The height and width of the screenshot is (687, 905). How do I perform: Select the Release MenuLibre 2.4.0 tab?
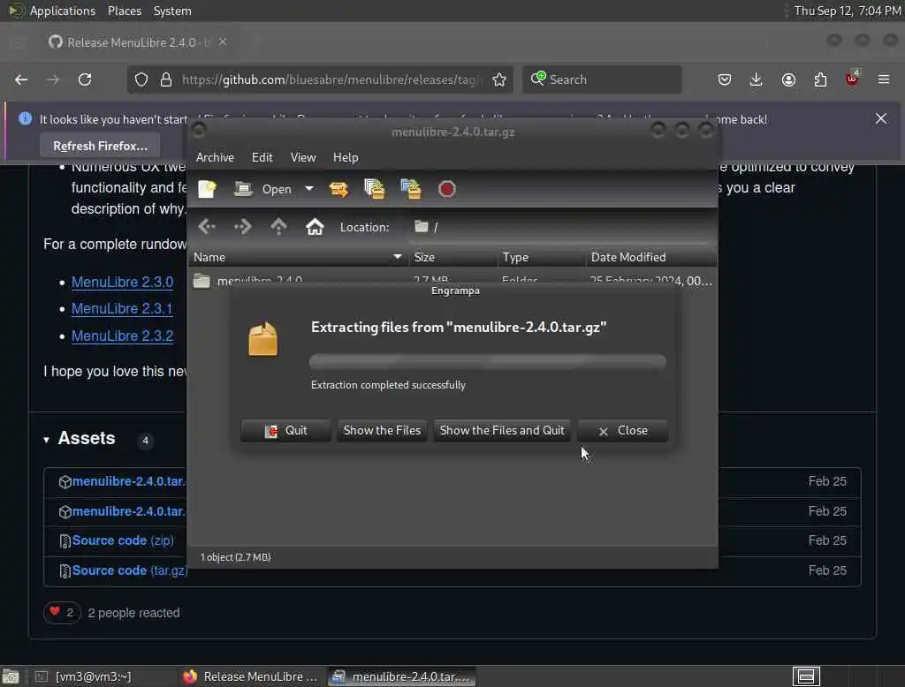coord(139,42)
